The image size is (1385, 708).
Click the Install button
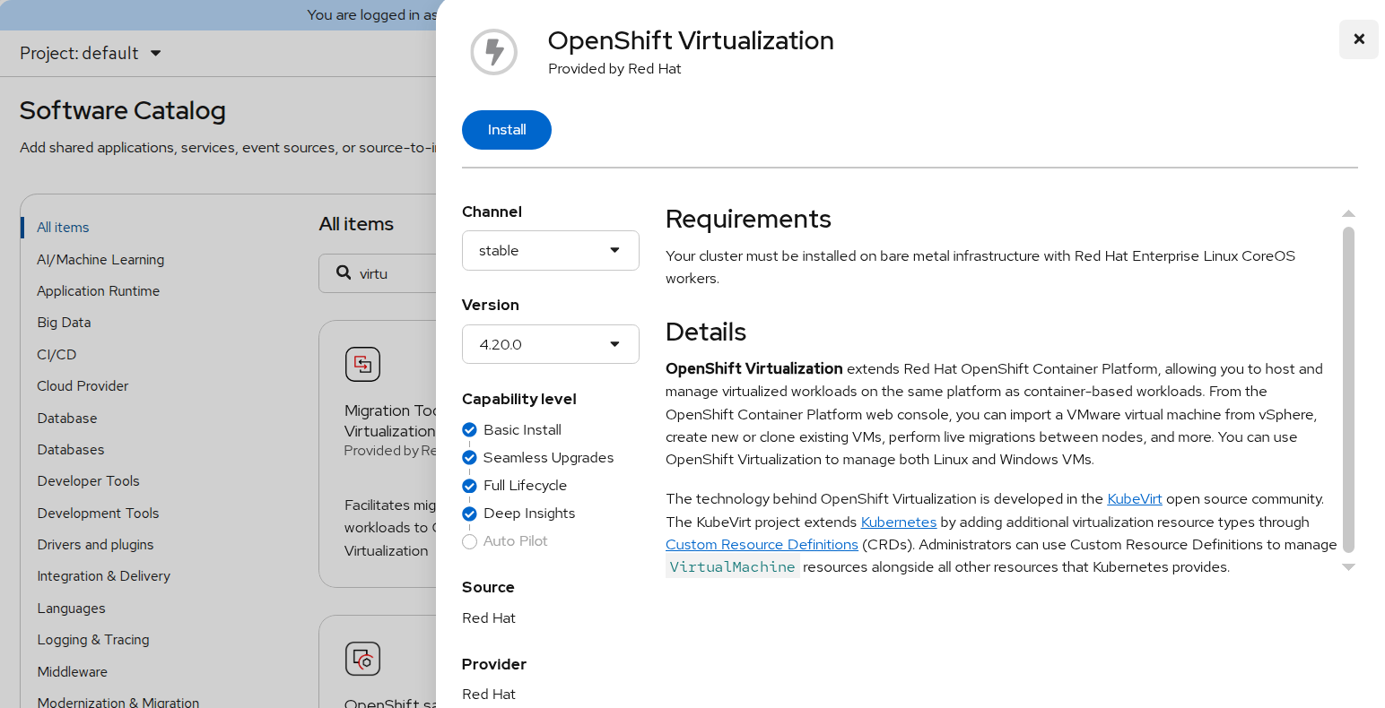(506, 130)
